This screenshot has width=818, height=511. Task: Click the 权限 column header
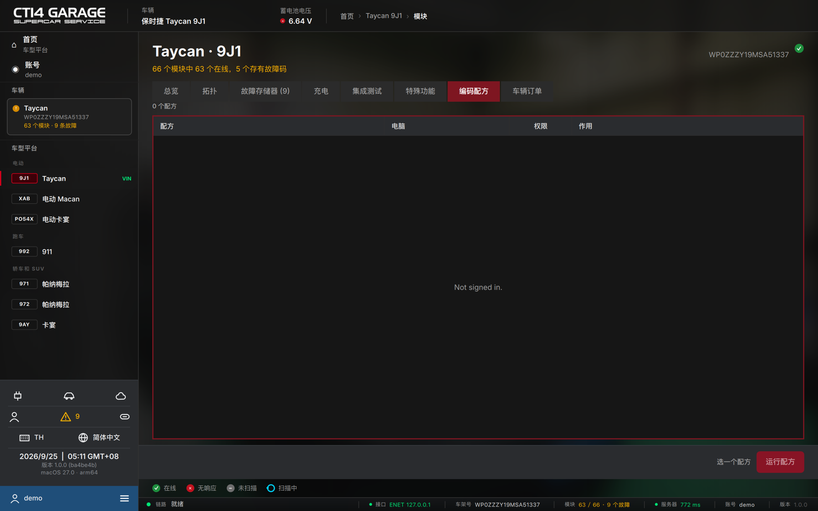coord(541,126)
